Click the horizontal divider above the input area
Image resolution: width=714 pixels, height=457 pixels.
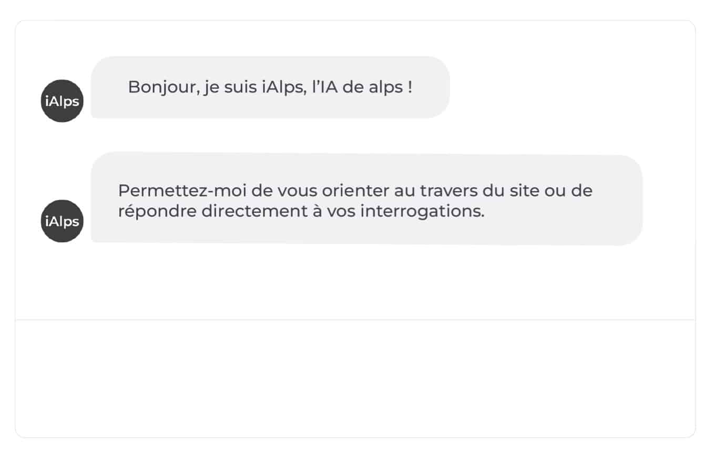(x=355, y=320)
